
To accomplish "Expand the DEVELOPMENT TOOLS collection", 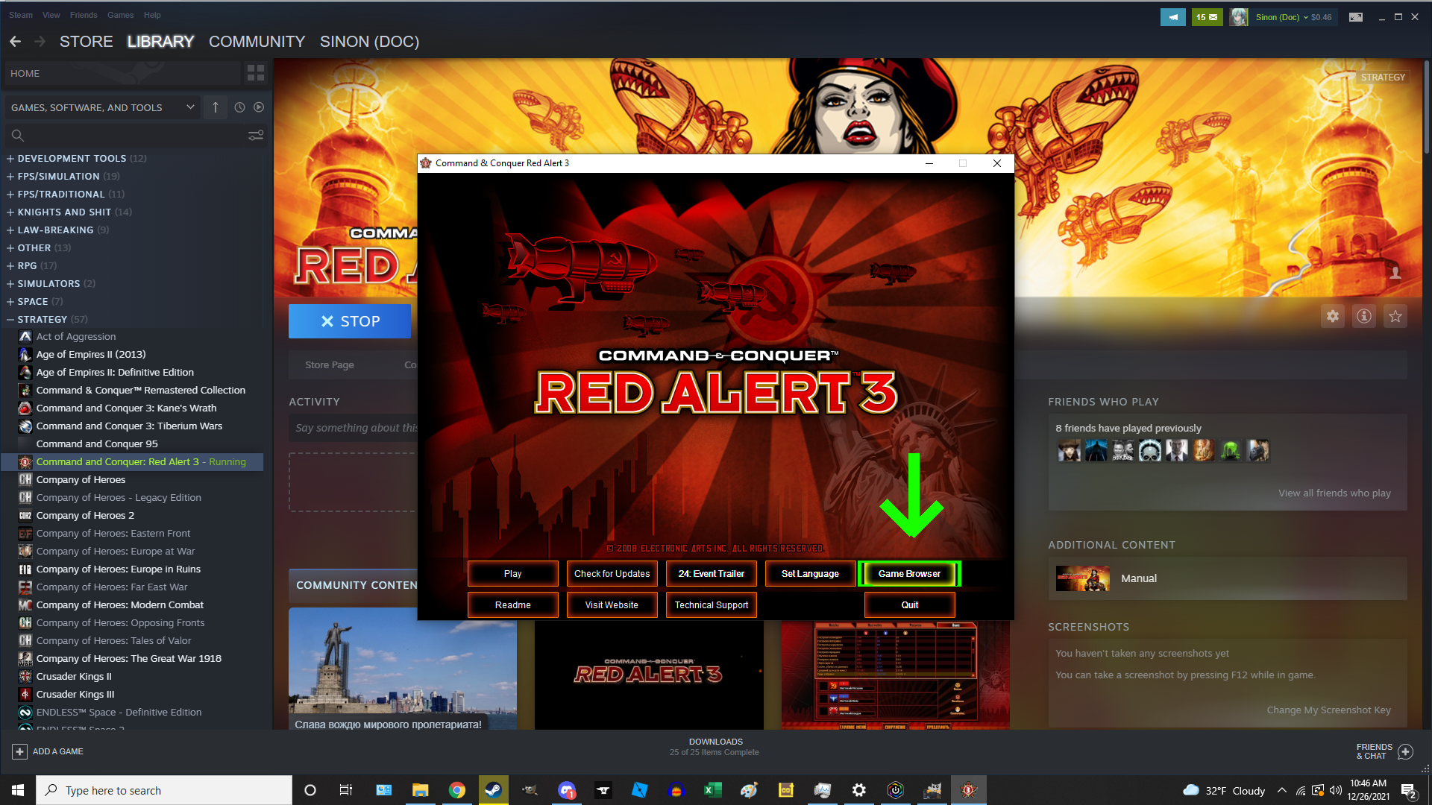I will pyautogui.click(x=10, y=158).
